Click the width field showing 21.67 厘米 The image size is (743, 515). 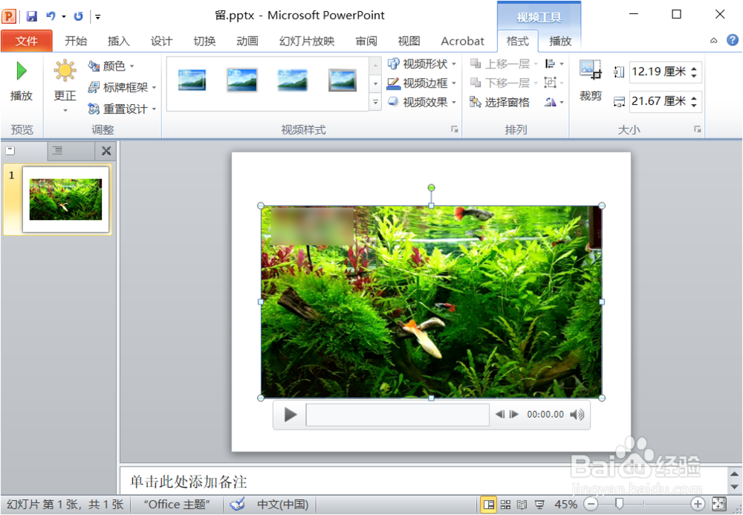(659, 101)
